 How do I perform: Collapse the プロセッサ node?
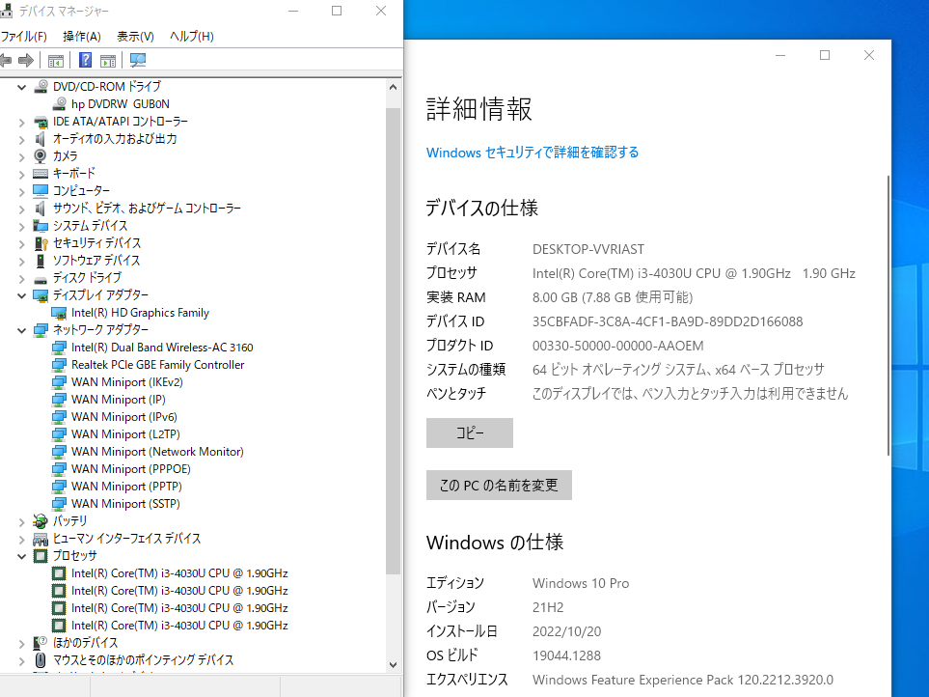[22, 556]
